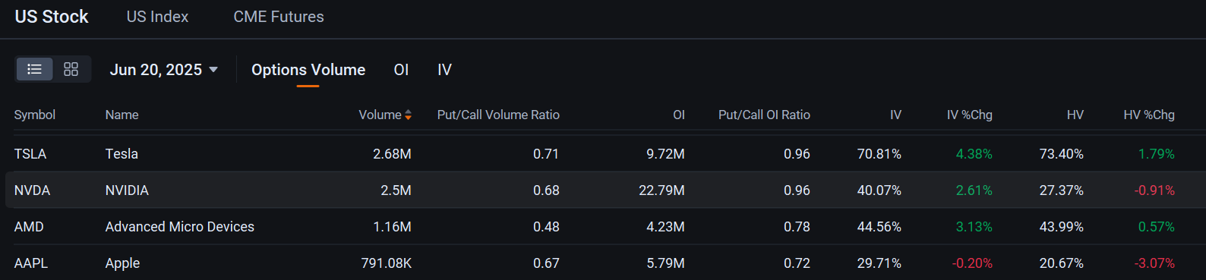Click Apple IV 29.71%
1206x280 pixels.
(x=879, y=263)
